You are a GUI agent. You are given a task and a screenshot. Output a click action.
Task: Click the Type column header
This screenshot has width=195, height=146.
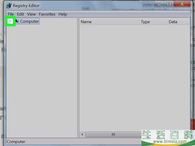(153, 22)
